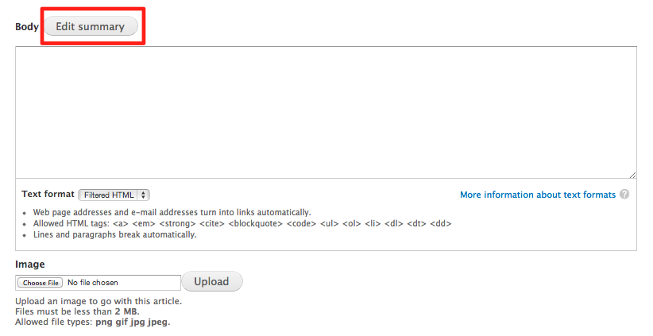Click the "No file chosen" file field text
The image size is (653, 336).
pos(93,282)
